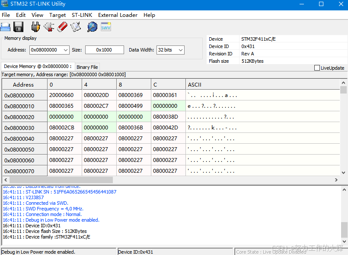Viewport: 348px width, 255px height.
Task: Click the Device flash Size : 512KBytes log line
Action: click(45, 231)
